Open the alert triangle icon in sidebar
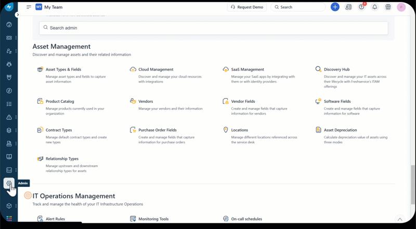The image size is (416, 229). coord(9,117)
